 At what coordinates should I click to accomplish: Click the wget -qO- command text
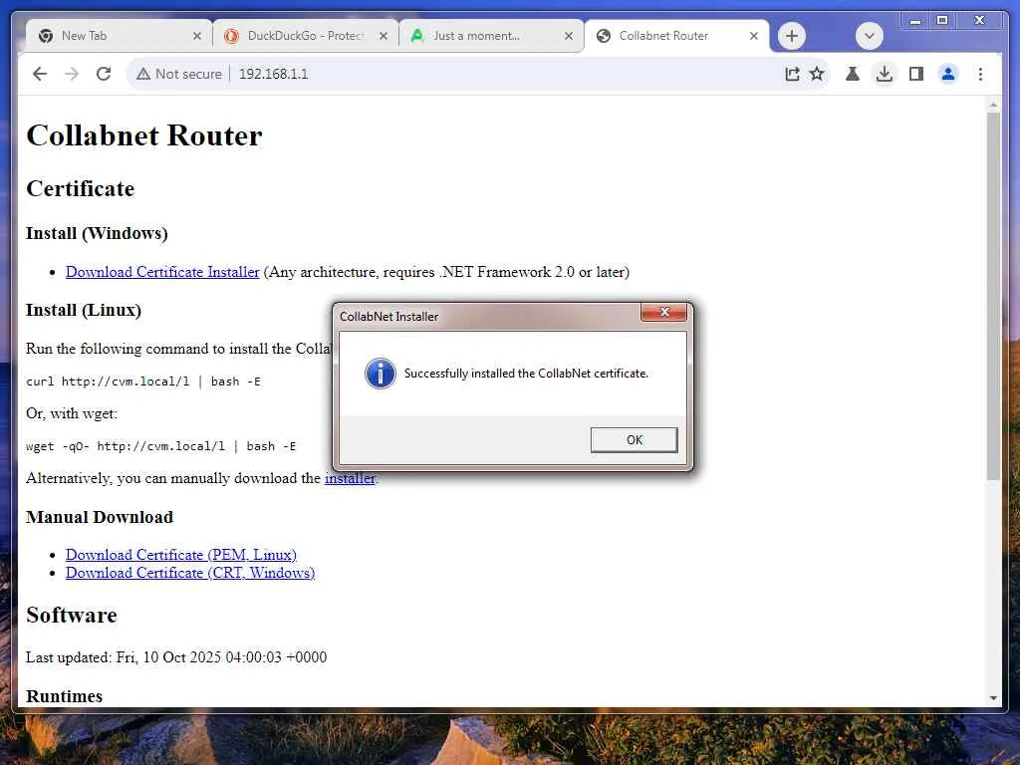(160, 446)
